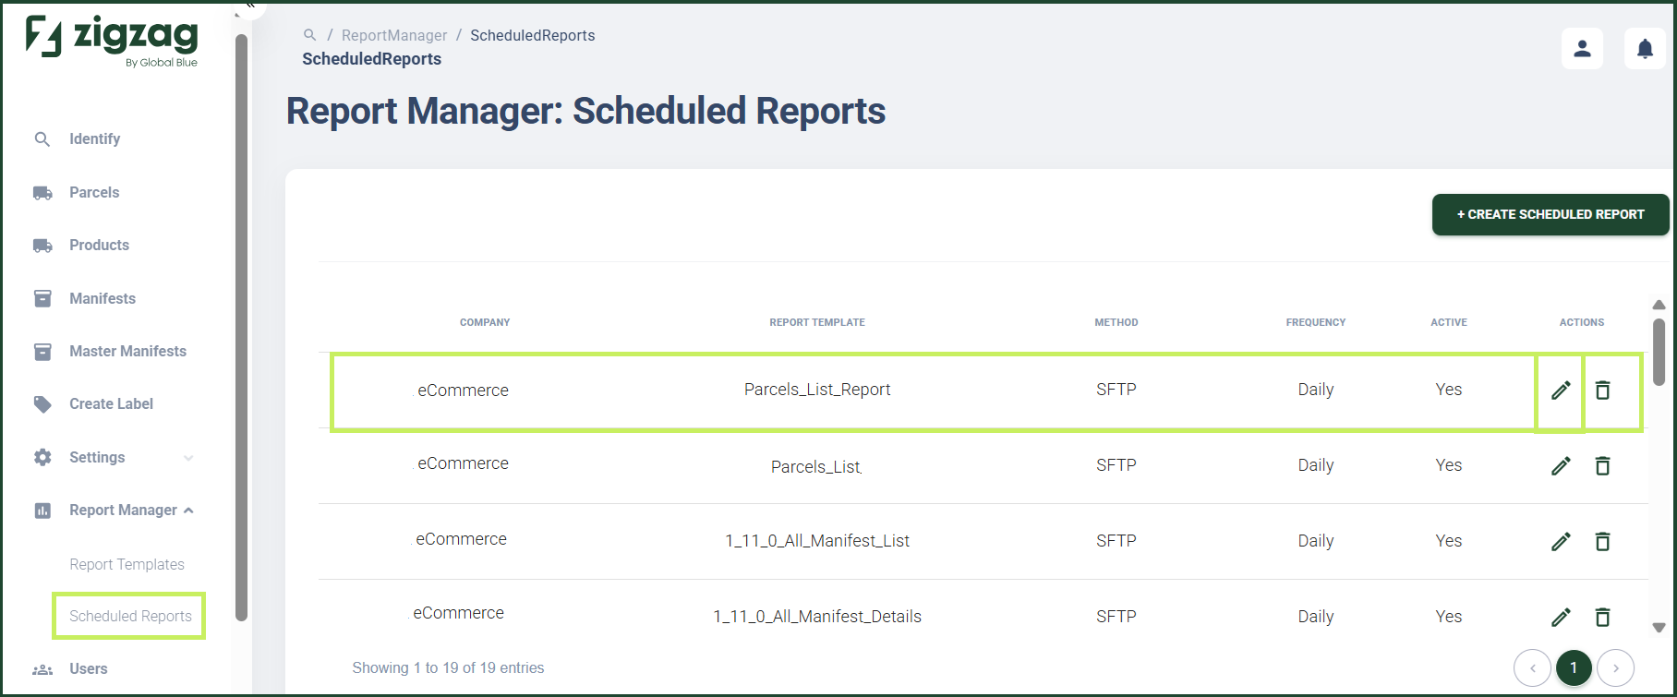The height and width of the screenshot is (697, 1677).
Task: Open the Products menu item
Action: click(x=99, y=246)
